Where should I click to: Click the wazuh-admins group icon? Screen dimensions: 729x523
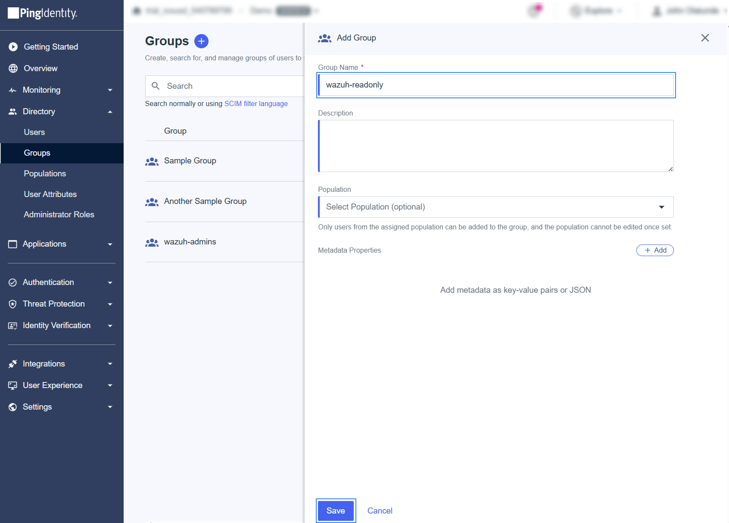[152, 242]
